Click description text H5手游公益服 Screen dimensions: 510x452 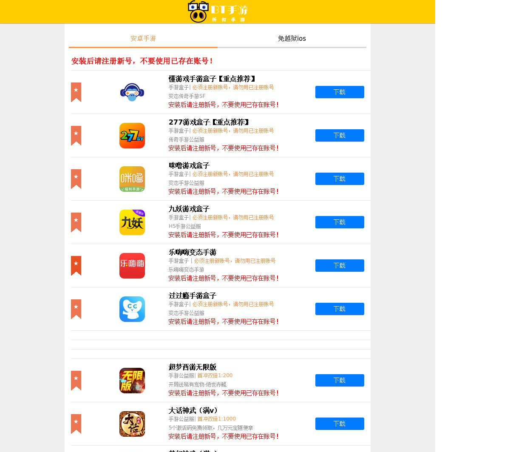pyautogui.click(x=185, y=226)
